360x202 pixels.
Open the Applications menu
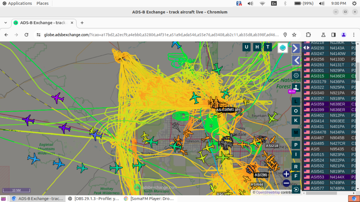17,4
